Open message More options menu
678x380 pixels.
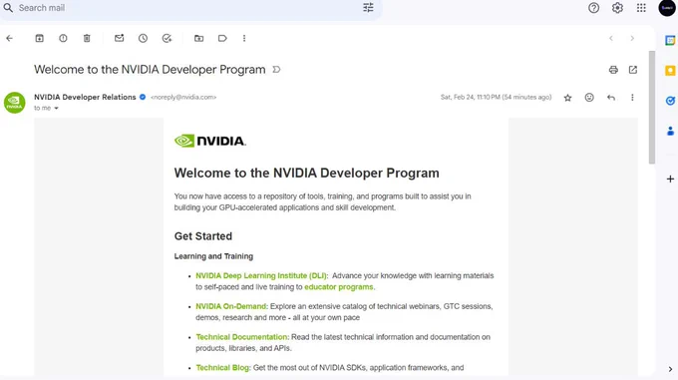pos(632,98)
